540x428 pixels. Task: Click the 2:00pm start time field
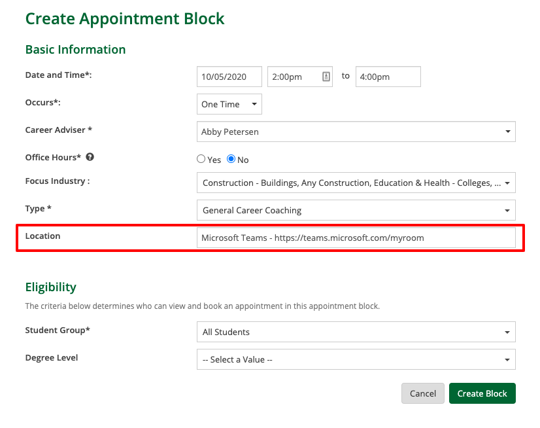[293, 77]
